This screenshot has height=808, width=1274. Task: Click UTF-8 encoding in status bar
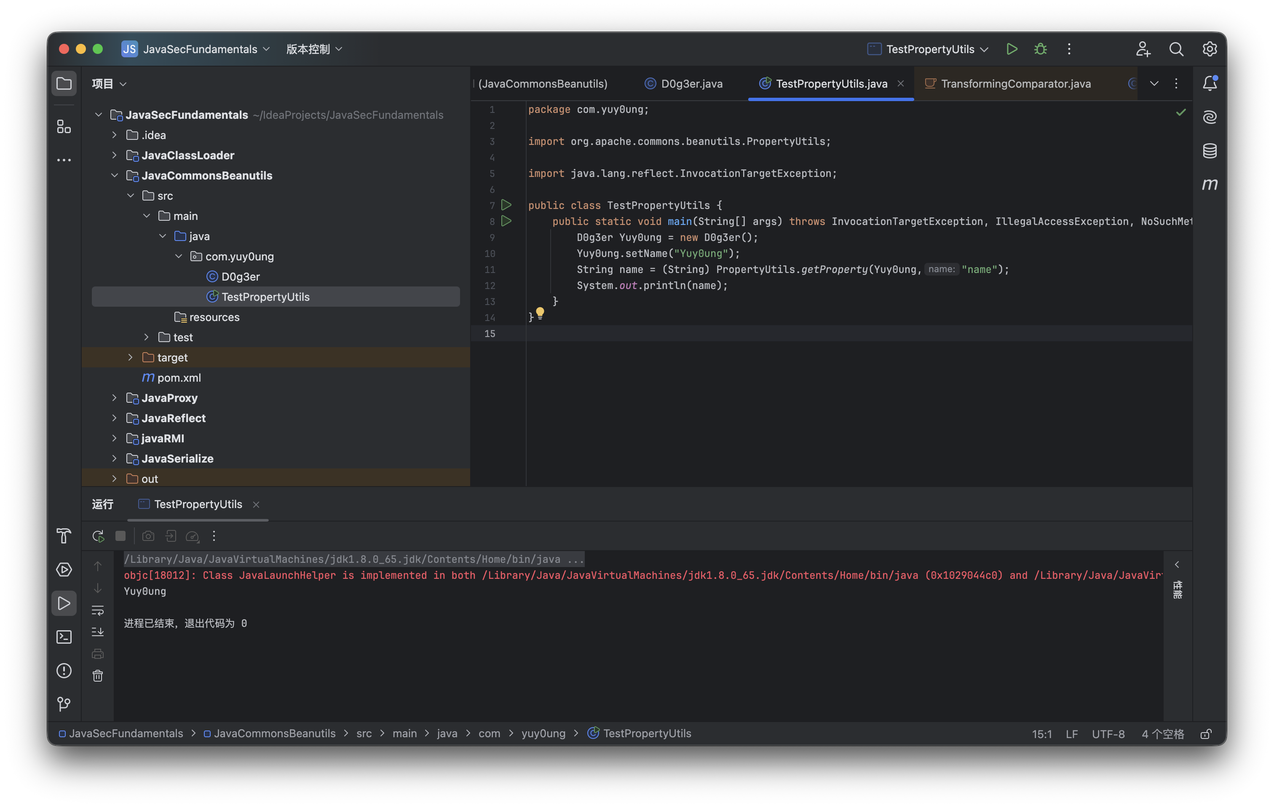click(x=1108, y=734)
